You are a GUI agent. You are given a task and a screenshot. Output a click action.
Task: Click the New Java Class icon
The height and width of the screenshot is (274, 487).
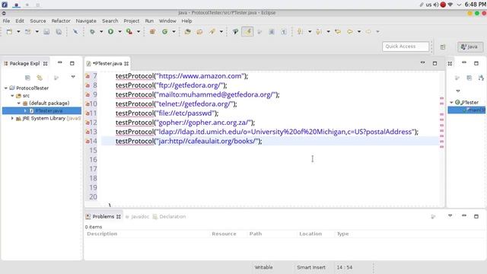pyautogui.click(x=164, y=32)
